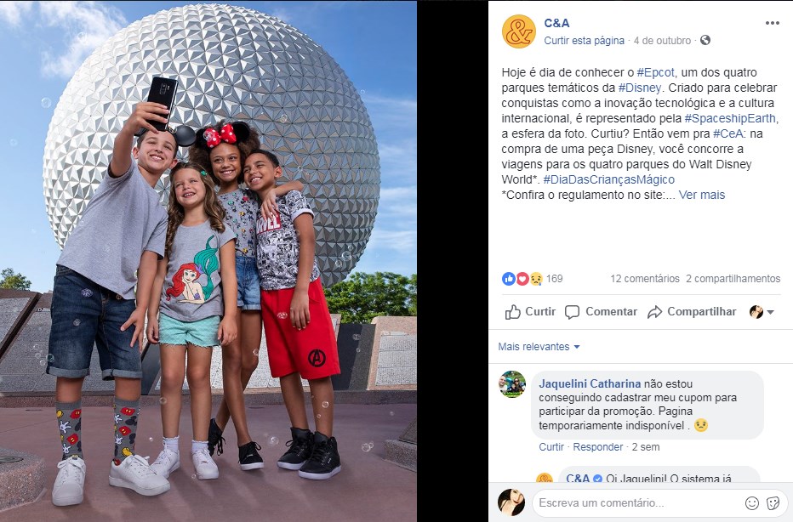The image size is (793, 522).
Task: Open Jaquelini Catharina's profile picture
Action: pyautogui.click(x=512, y=384)
